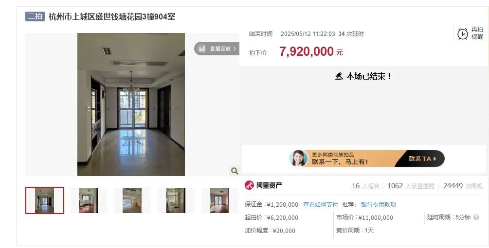Click the main apartment photo
Screen dimensions: 489x248
pyautogui.click(x=131, y=104)
